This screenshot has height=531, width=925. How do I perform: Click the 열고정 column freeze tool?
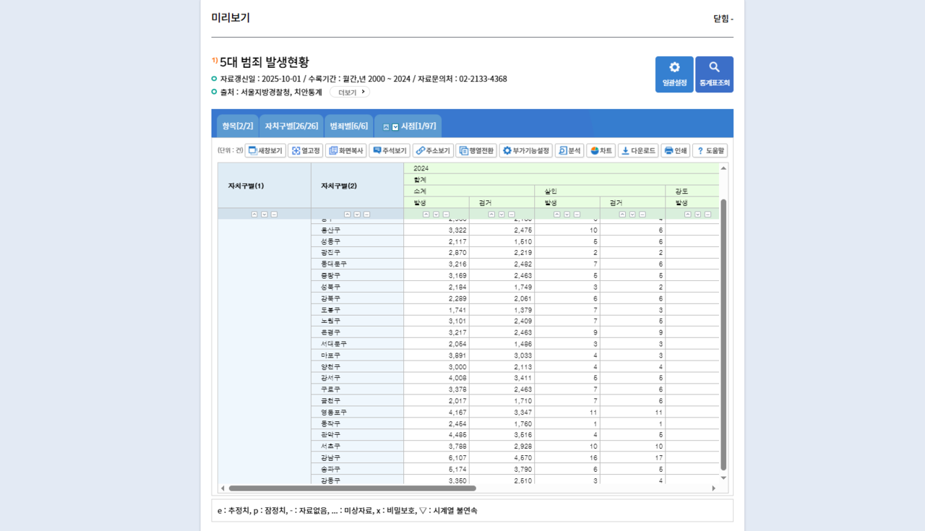tap(306, 150)
